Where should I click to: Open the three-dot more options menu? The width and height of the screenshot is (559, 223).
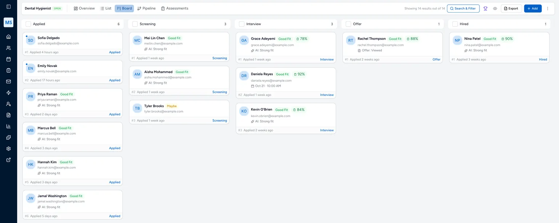pyautogui.click(x=548, y=8)
